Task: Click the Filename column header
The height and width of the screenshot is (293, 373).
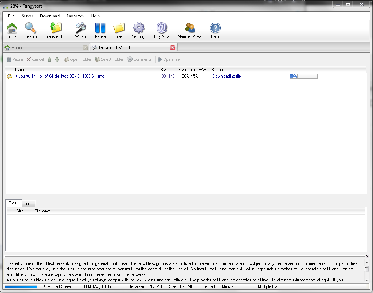Action: [42, 211]
